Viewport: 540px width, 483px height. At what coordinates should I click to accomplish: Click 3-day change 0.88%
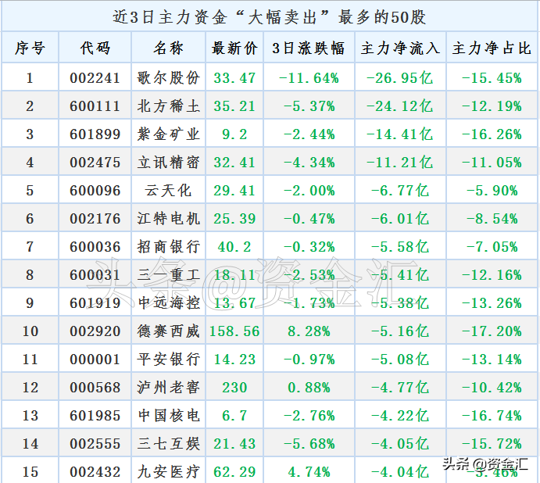point(309,388)
